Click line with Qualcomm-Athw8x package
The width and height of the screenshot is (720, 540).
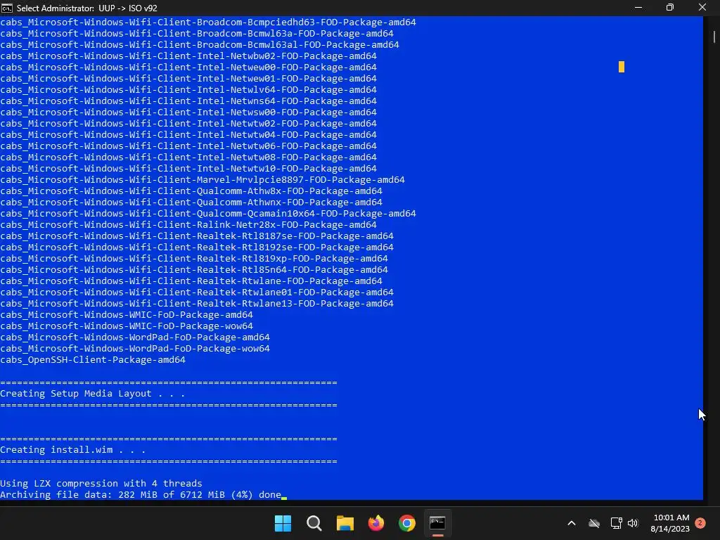pos(191,191)
